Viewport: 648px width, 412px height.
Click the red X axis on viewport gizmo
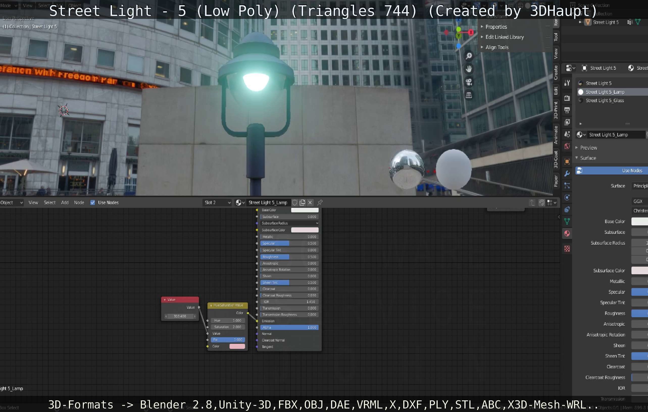tap(471, 32)
